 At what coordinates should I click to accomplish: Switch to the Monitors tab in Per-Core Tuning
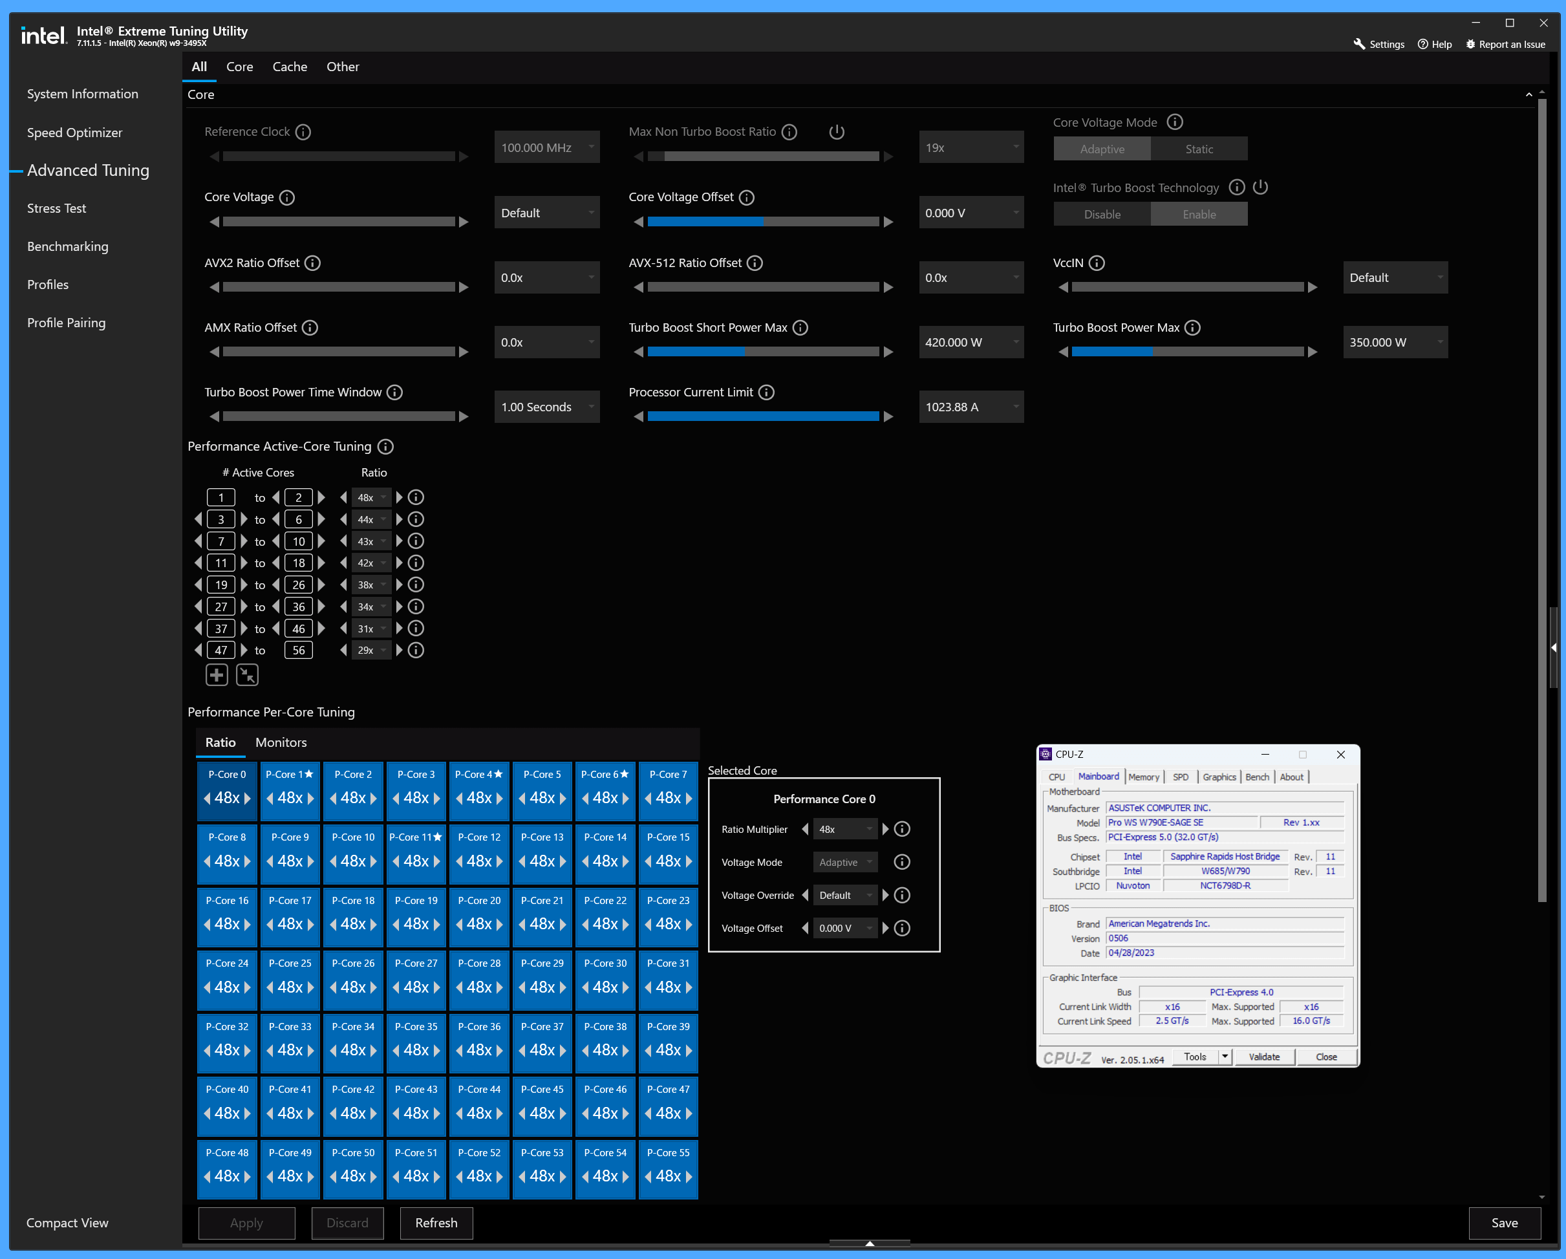tap(281, 742)
